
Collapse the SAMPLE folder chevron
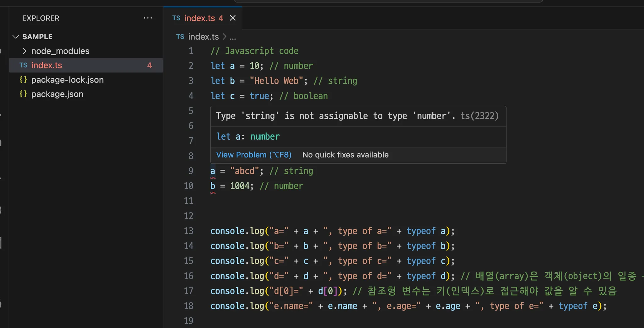15,37
